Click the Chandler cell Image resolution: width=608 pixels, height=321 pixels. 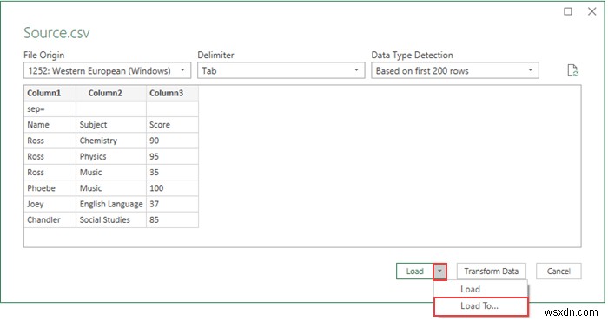50,220
